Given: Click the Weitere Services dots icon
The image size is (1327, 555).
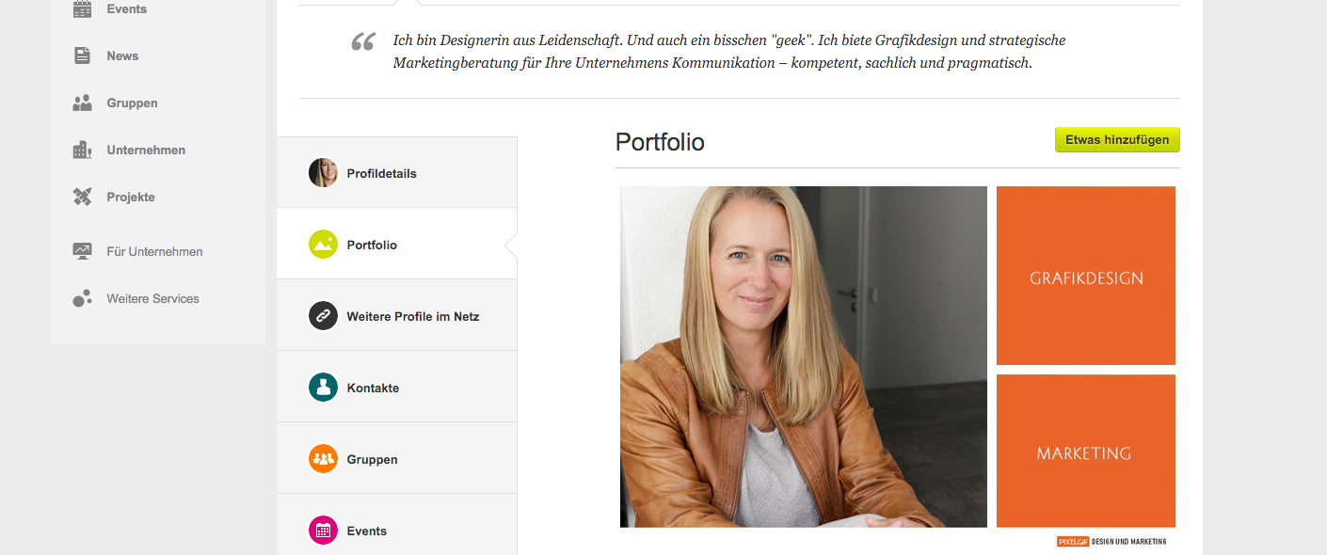Looking at the screenshot, I should [83, 298].
